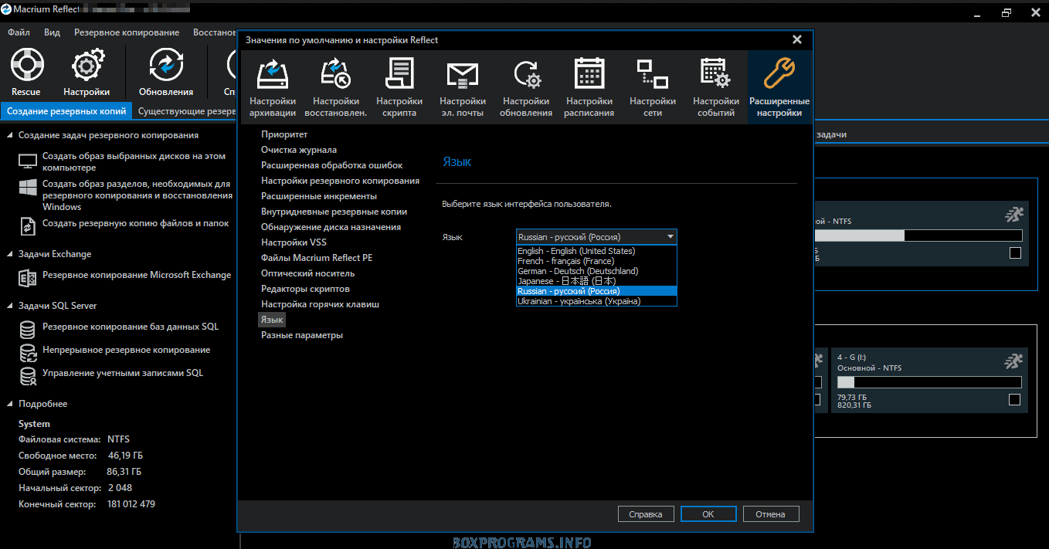Select Редакторы скриптов in the list
Image resolution: width=1049 pixels, height=549 pixels.
click(306, 289)
